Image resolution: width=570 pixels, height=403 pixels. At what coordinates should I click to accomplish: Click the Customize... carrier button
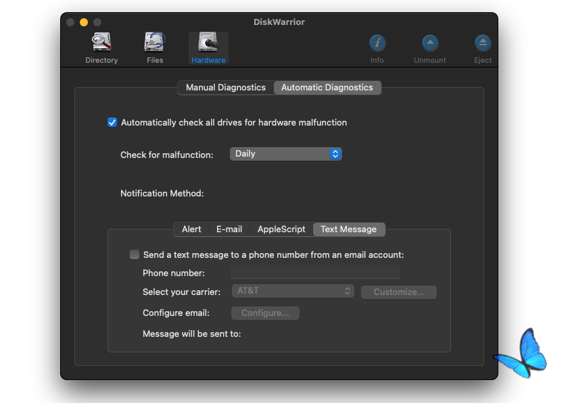399,292
